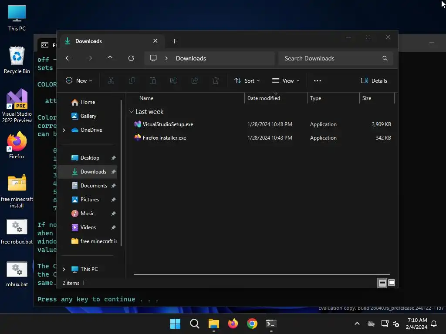Image resolution: width=446 pixels, height=334 pixels.
Task: Collapse the Last week group
Action: (x=131, y=112)
